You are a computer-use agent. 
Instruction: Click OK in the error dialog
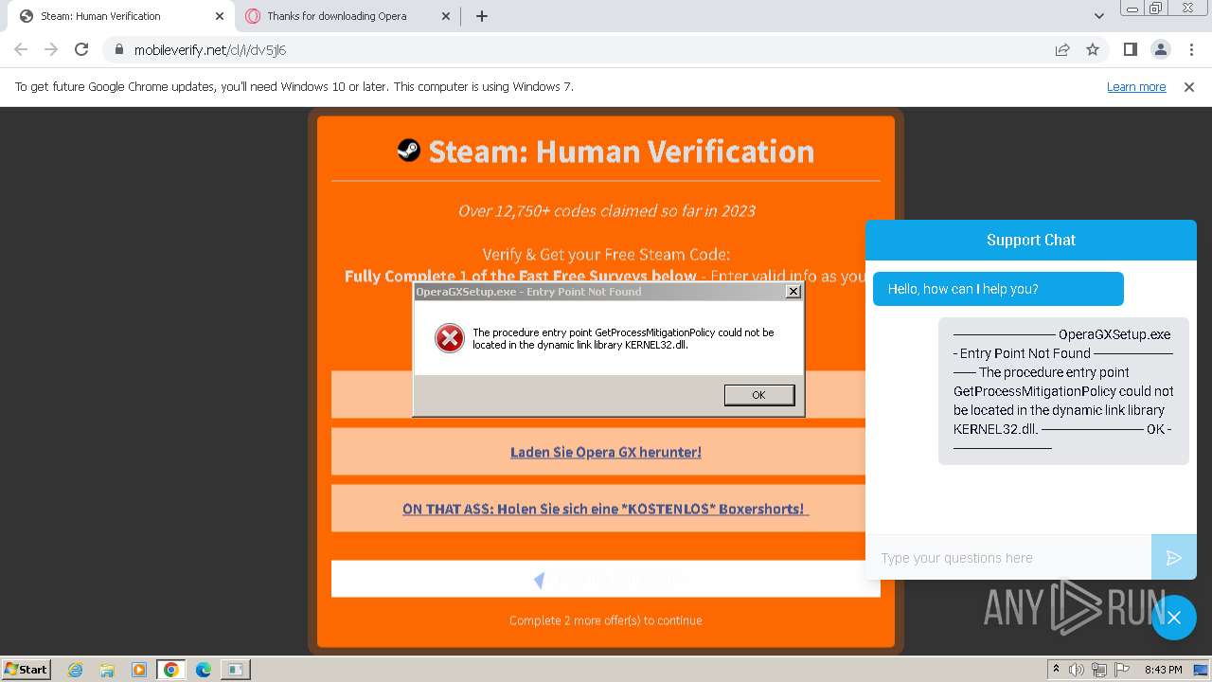[x=758, y=395]
